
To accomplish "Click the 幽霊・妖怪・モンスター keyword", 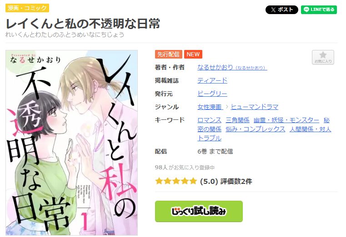I will coord(286,120).
